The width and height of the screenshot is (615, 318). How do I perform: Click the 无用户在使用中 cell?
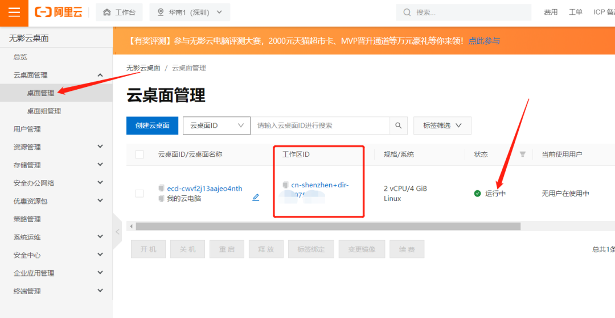tap(565, 193)
